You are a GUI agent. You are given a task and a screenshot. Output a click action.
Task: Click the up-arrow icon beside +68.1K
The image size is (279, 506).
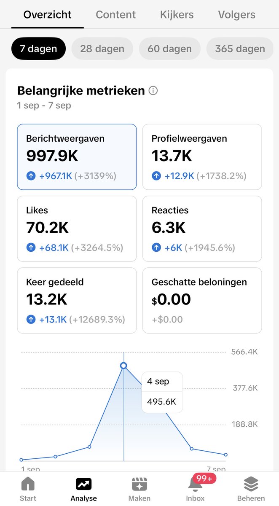31,248
